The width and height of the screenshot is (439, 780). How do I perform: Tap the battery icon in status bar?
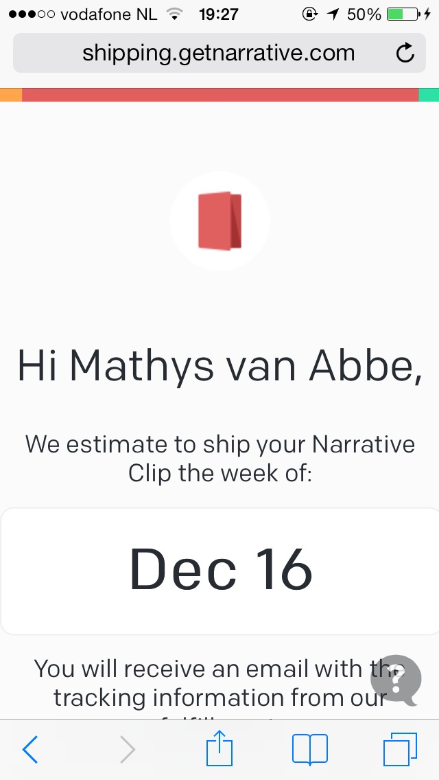click(403, 14)
